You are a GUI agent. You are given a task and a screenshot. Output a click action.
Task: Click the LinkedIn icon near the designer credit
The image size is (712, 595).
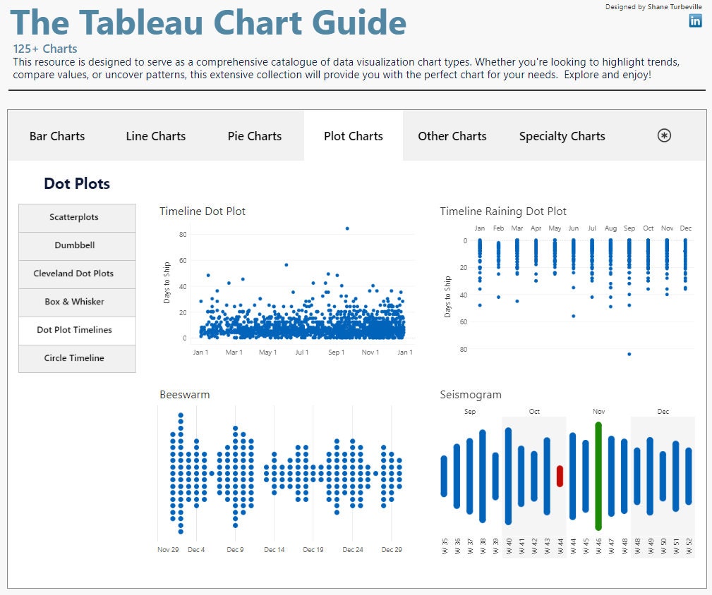pyautogui.click(x=695, y=21)
